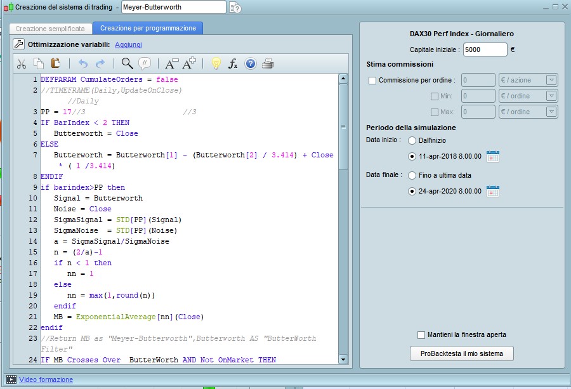
Task: Open the € / azione commission unit dropdown
Action: (x=551, y=80)
